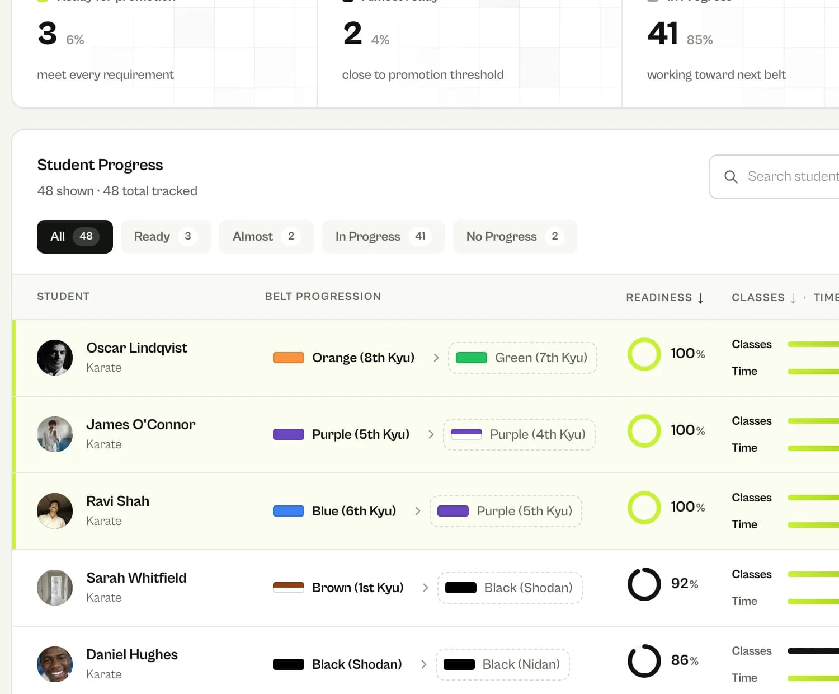The height and width of the screenshot is (694, 839).
Task: Click the 'meet every requirement' stat text
Action: 105,75
